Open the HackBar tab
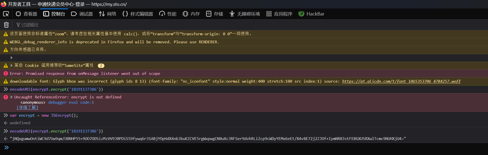Image resolution: width=488 pixels, height=155 pixels. pyautogui.click(x=311, y=14)
